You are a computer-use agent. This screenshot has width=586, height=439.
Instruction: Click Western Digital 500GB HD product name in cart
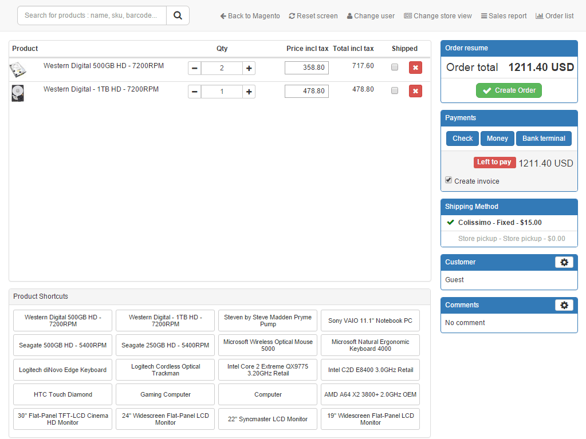104,66
